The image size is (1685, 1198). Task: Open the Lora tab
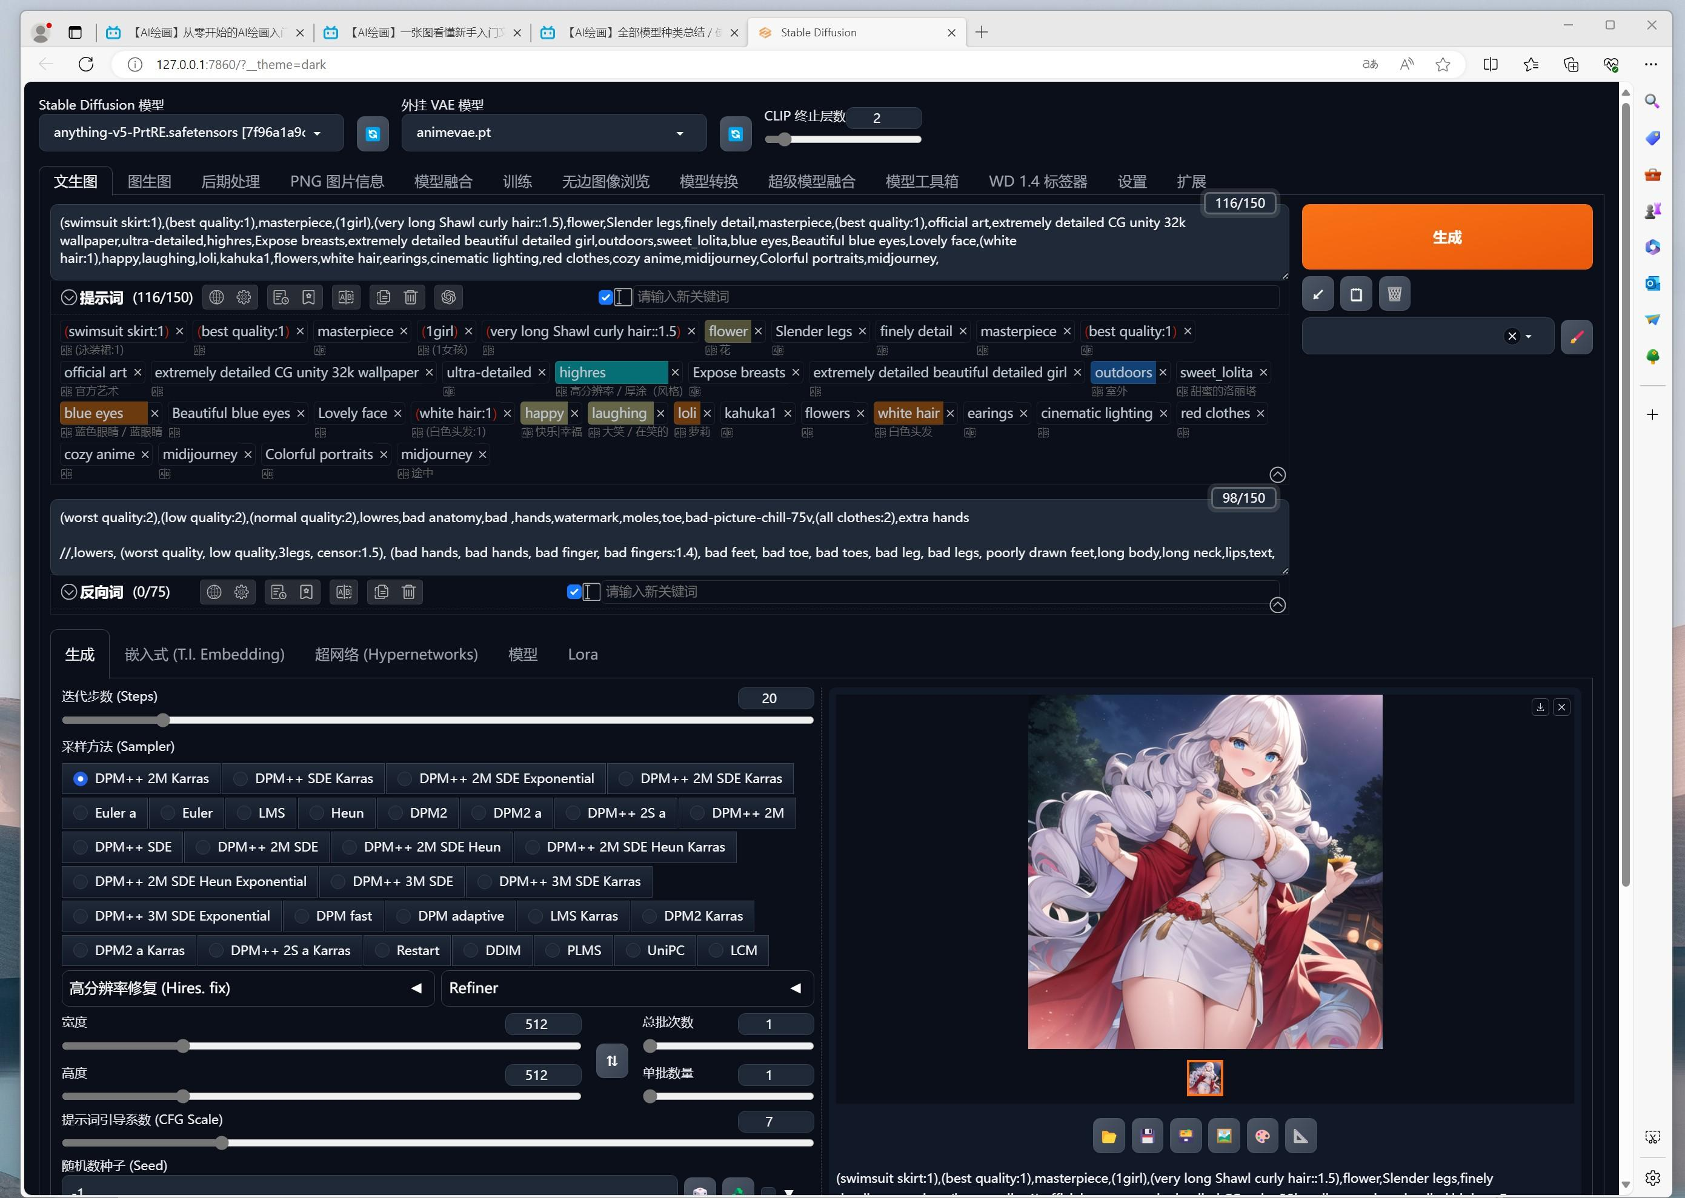(582, 654)
